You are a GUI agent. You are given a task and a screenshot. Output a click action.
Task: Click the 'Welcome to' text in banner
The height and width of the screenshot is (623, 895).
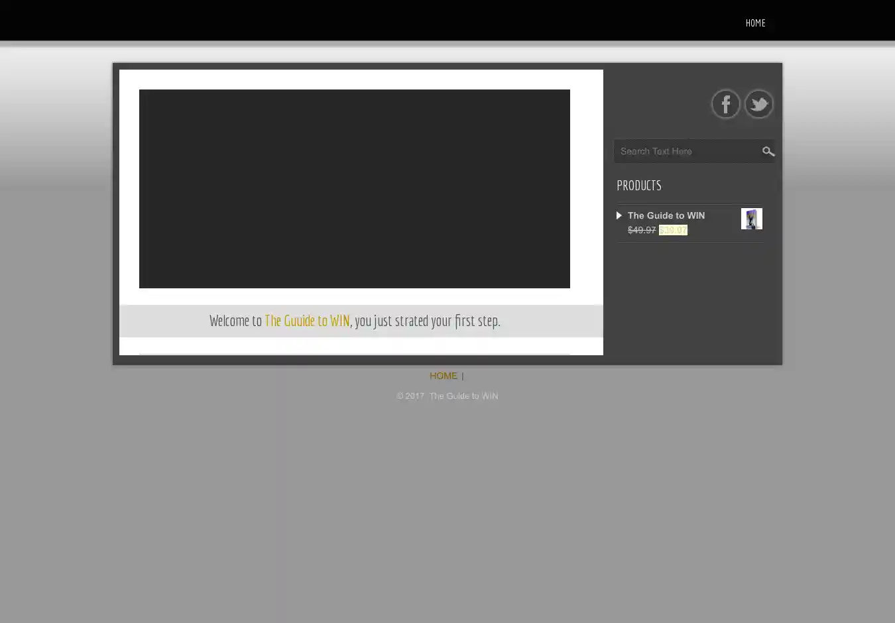click(x=235, y=321)
